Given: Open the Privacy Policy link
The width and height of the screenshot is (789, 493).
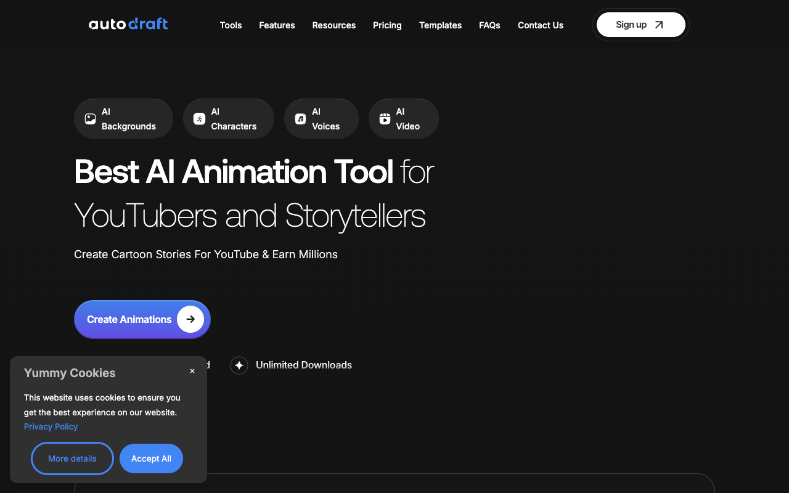Looking at the screenshot, I should point(51,426).
